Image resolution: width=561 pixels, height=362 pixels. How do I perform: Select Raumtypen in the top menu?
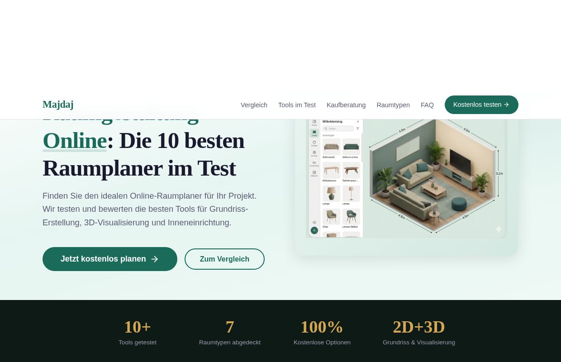[393, 105]
